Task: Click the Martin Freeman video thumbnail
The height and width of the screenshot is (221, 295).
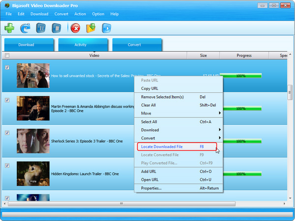Action: (33, 108)
